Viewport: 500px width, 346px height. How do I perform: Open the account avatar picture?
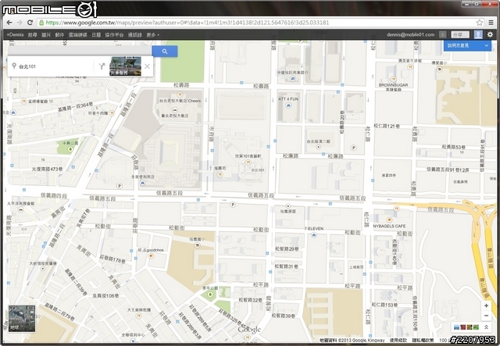coord(478,34)
